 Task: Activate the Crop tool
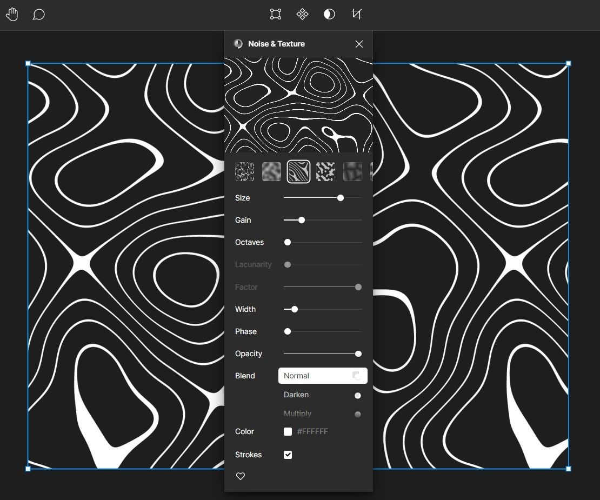pyautogui.click(x=356, y=15)
